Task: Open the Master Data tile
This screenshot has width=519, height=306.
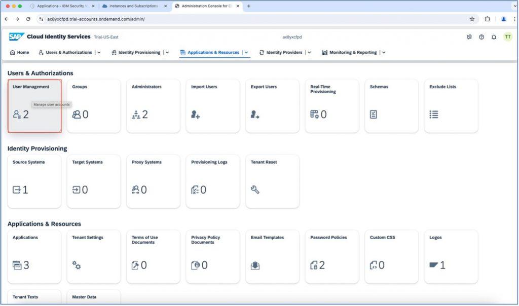Action: point(94,297)
